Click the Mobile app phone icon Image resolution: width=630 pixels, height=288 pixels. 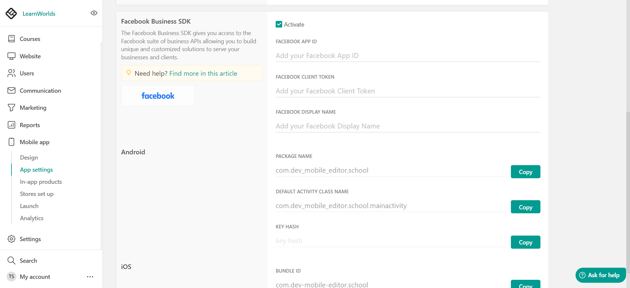click(x=11, y=142)
